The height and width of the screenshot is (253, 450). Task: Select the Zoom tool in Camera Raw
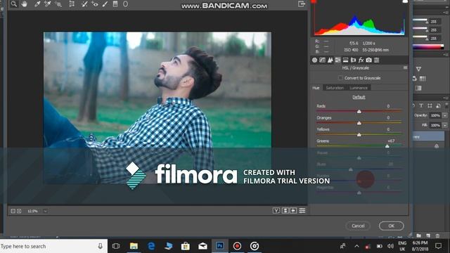pyautogui.click(x=14, y=4)
